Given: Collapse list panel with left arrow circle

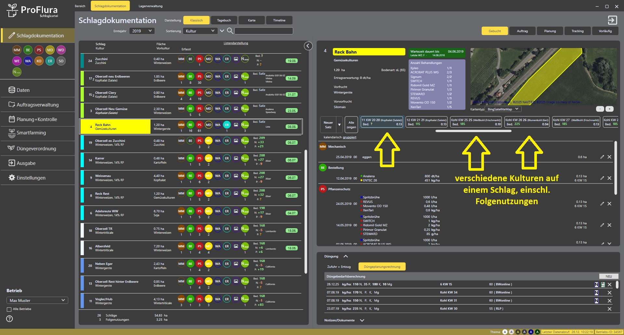Looking at the screenshot, I should pyautogui.click(x=308, y=46).
